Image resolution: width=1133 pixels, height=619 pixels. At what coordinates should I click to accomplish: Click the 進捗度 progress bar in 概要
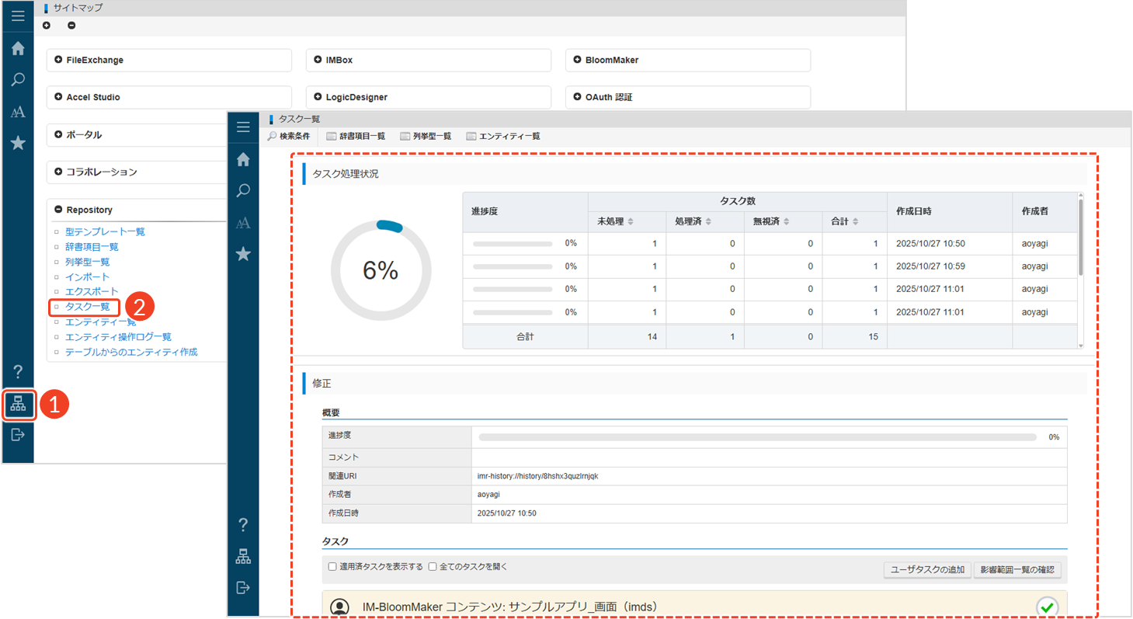[x=757, y=437]
